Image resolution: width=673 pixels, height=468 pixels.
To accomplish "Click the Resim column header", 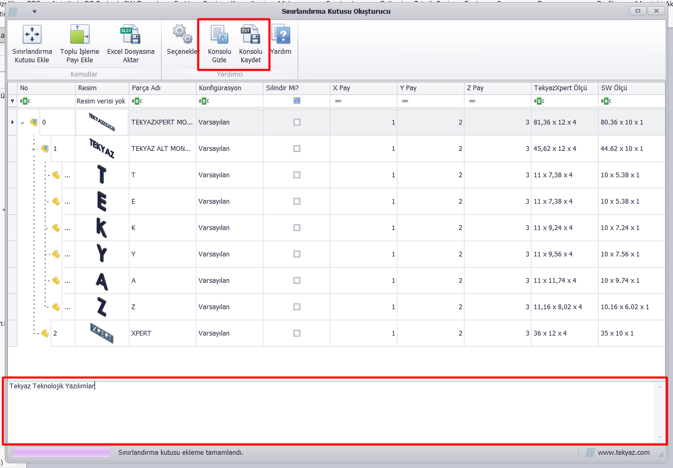I will point(102,88).
